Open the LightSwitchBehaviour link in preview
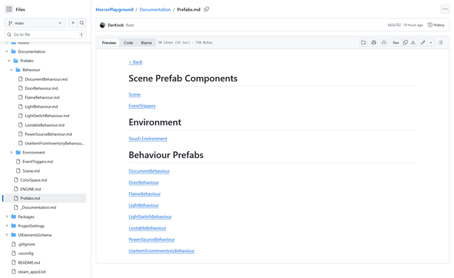 150,216
